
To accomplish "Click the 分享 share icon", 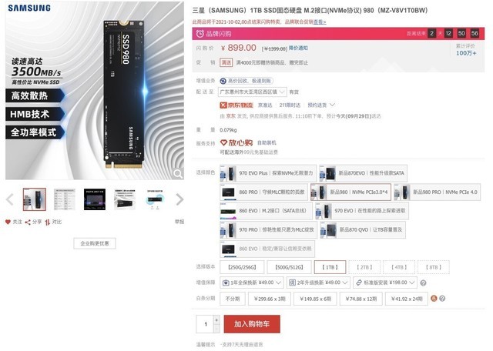I will coord(28,222).
